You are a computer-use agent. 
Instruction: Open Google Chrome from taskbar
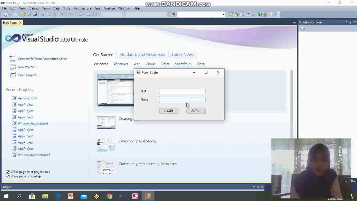pyautogui.click(x=109, y=196)
